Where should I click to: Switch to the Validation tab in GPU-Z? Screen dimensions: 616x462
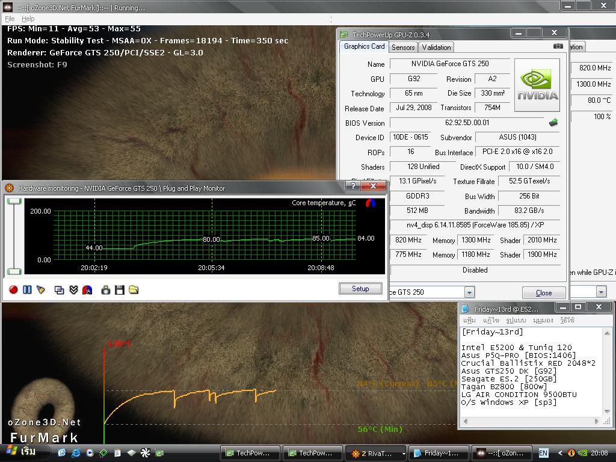tap(436, 47)
